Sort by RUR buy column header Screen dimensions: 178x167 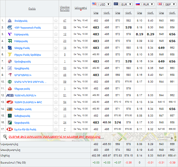pos(139,13)
